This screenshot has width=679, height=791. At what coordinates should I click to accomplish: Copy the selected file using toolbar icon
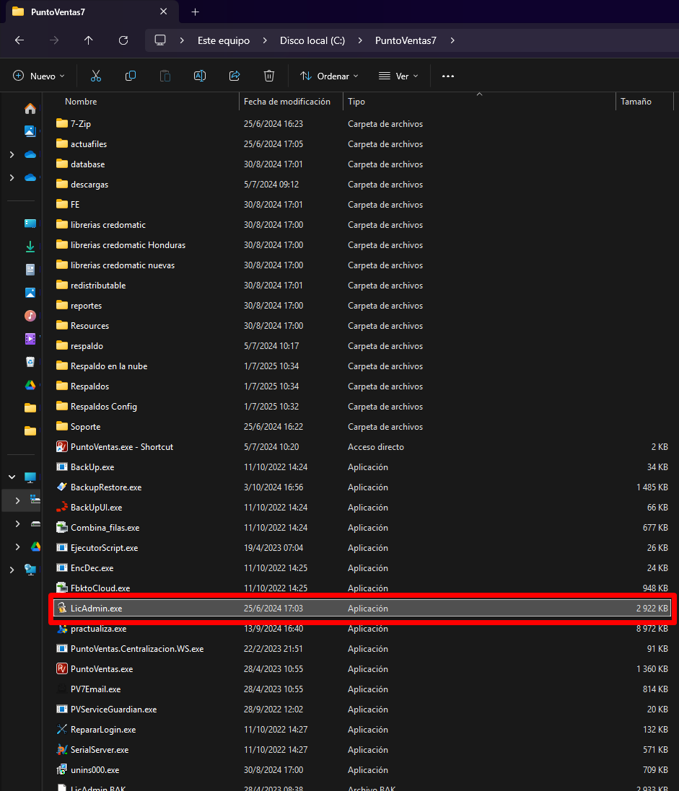coord(131,76)
